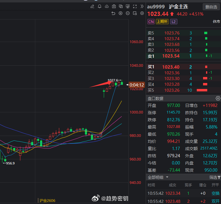Open the price alert bell icon
This screenshot has height=204, width=221.
pyautogui.click(x=100, y=6)
